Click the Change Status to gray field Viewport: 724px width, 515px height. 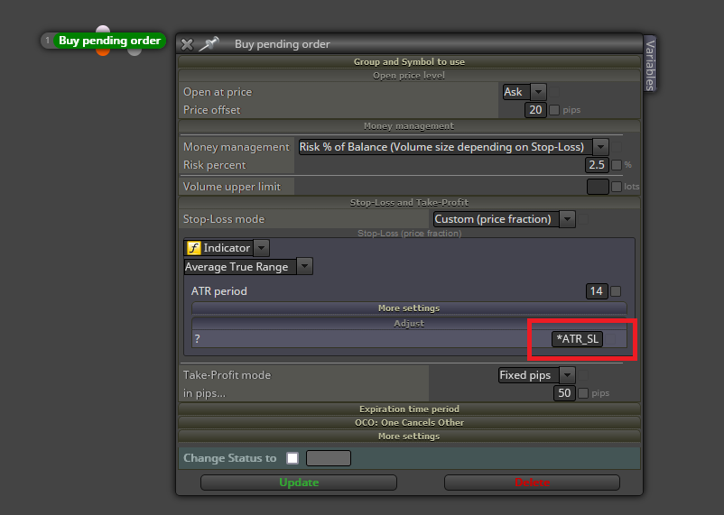pos(329,458)
